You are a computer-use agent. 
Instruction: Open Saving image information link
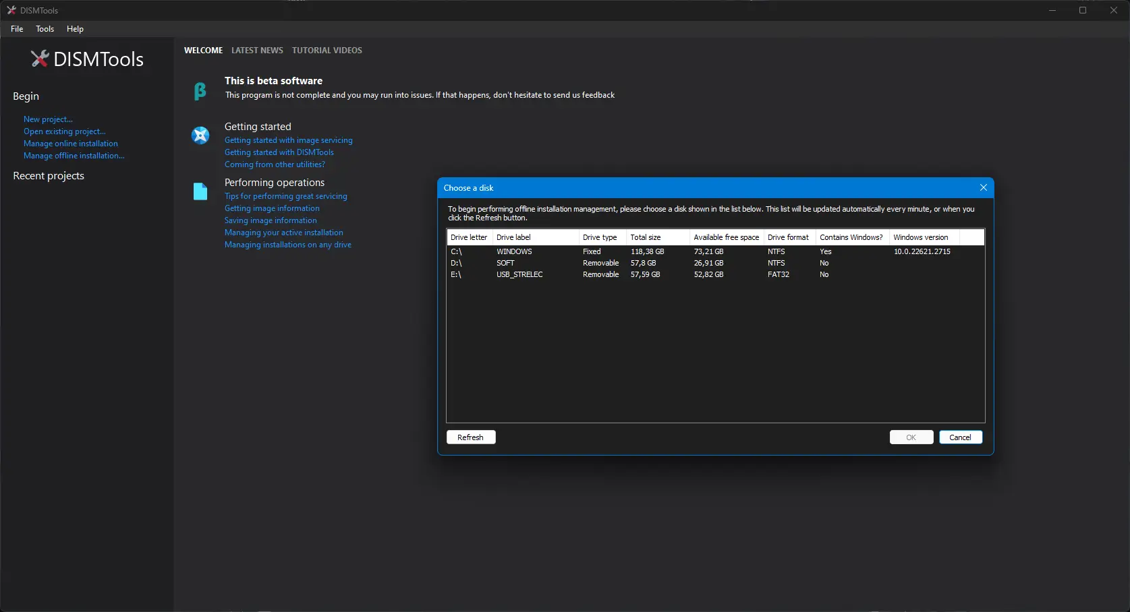(271, 220)
